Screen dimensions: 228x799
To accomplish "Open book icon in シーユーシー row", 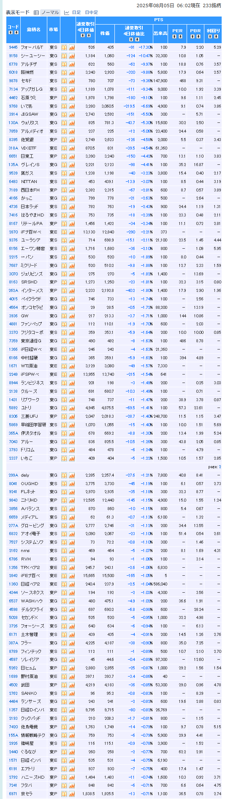I will coord(64,56).
